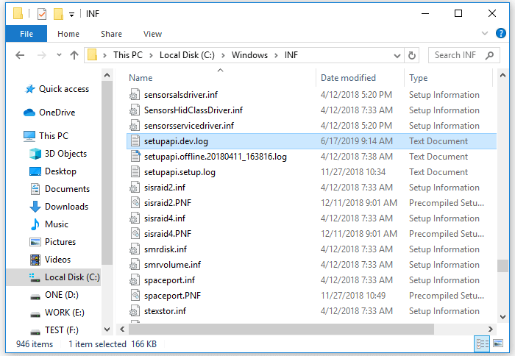Switch to details view in status bar
515x356 pixels.
(483, 343)
